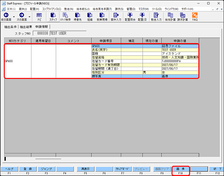Select the 在留期間（満了日） row
This screenshot has width=224, height=176.
(x=145, y=69)
